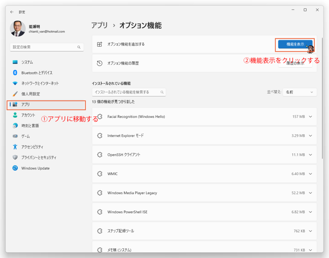This screenshot has height=258, width=329.
Task: Open ネットワークとインターネット settings
Action: point(40,84)
